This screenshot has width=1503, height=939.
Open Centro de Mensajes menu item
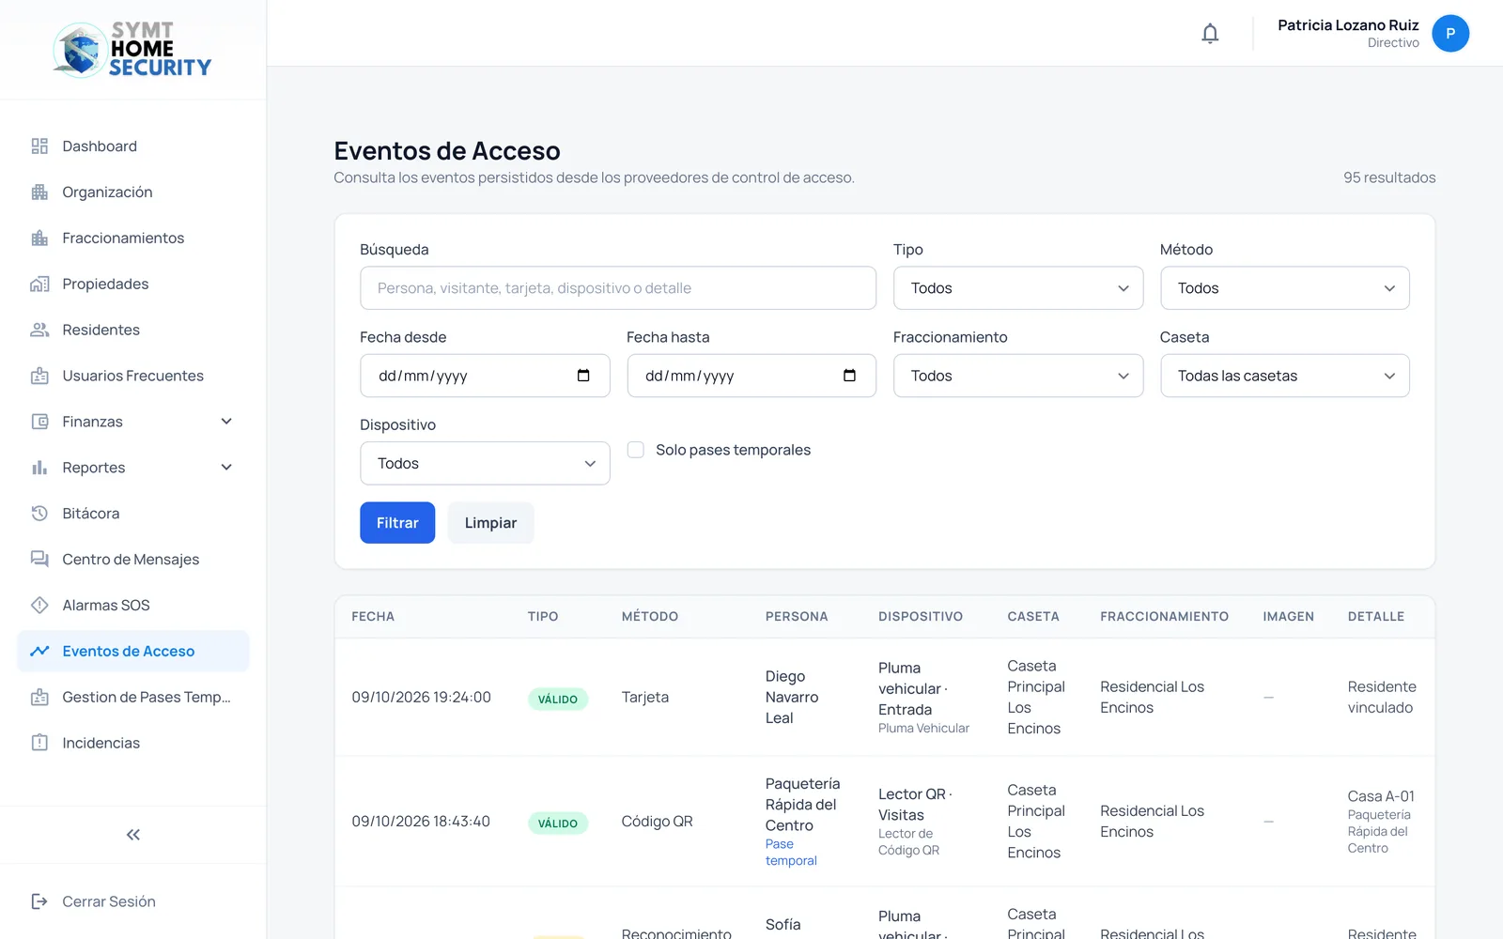(x=133, y=560)
